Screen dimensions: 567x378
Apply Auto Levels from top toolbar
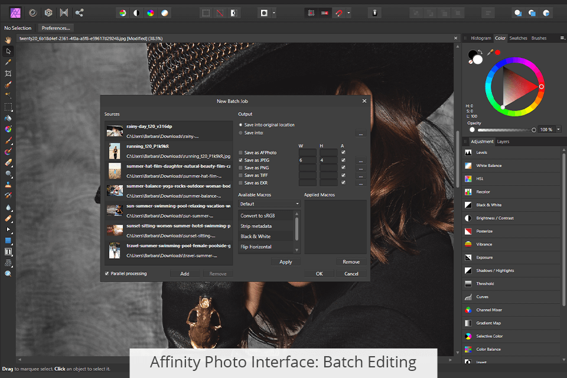[x=123, y=13]
